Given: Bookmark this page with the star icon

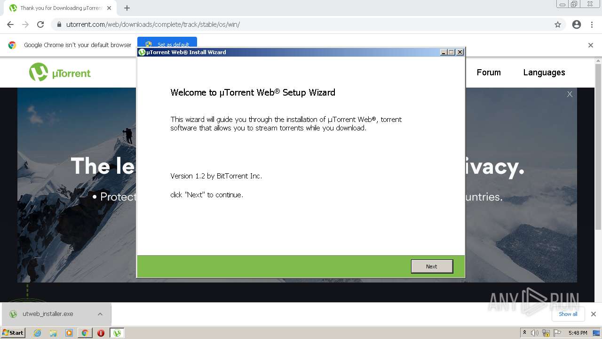Looking at the screenshot, I should click(x=558, y=24).
